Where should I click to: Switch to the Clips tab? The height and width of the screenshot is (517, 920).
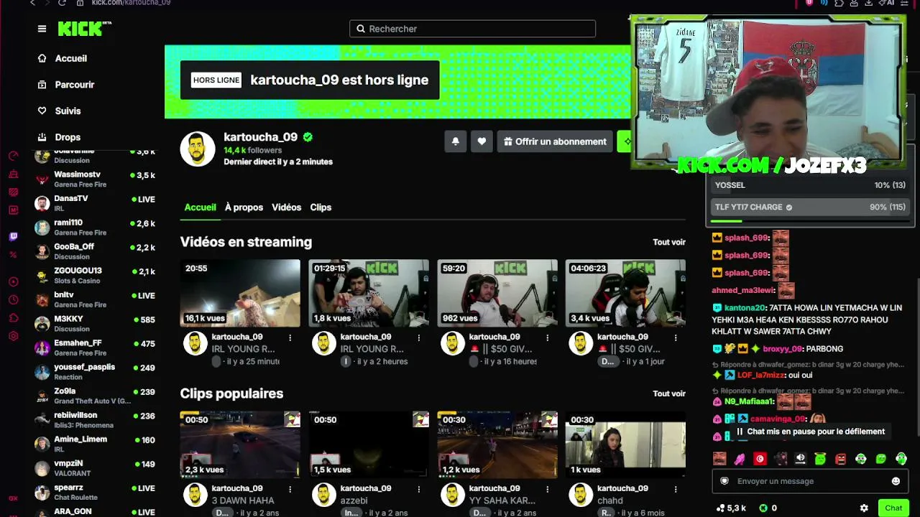pos(321,208)
